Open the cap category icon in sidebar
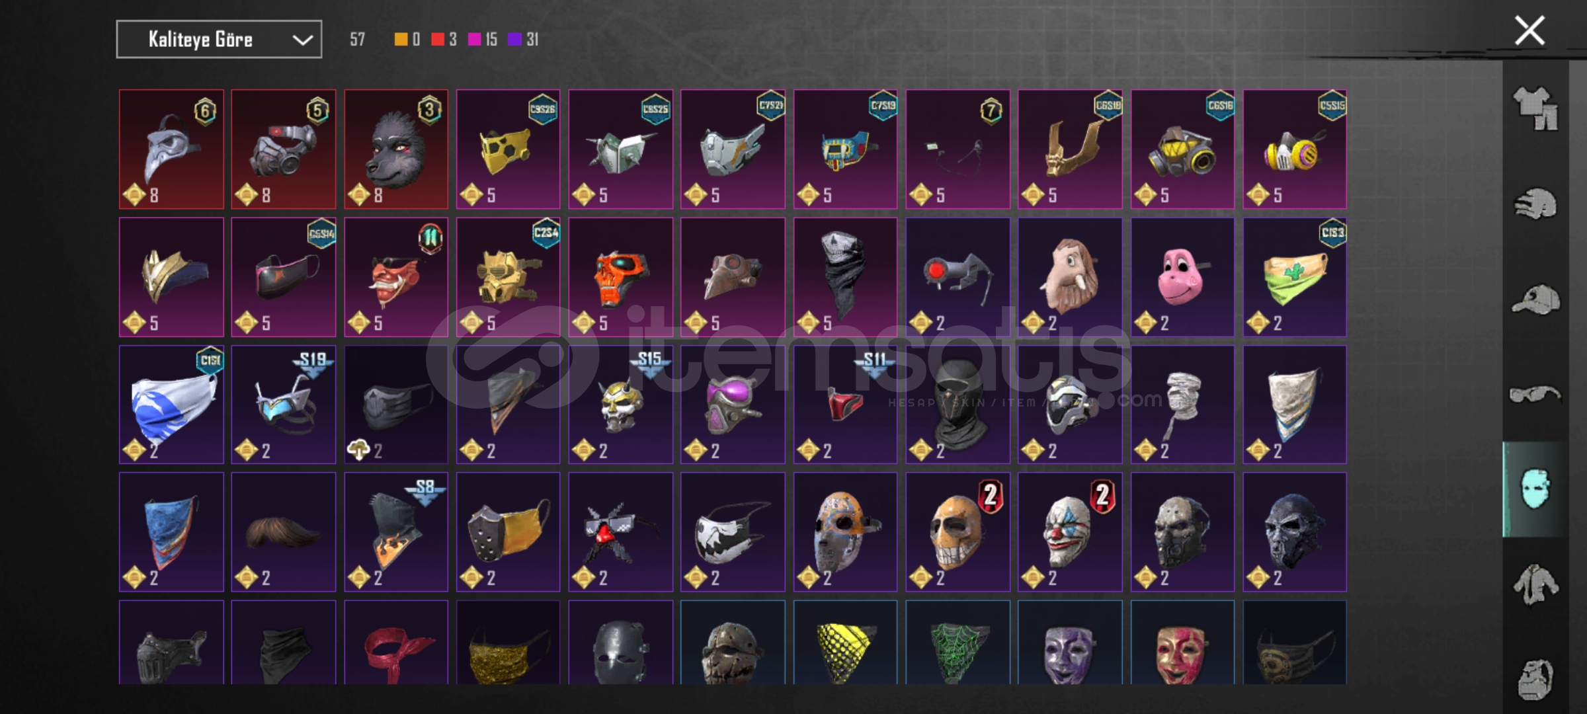The image size is (1587, 714). tap(1535, 299)
